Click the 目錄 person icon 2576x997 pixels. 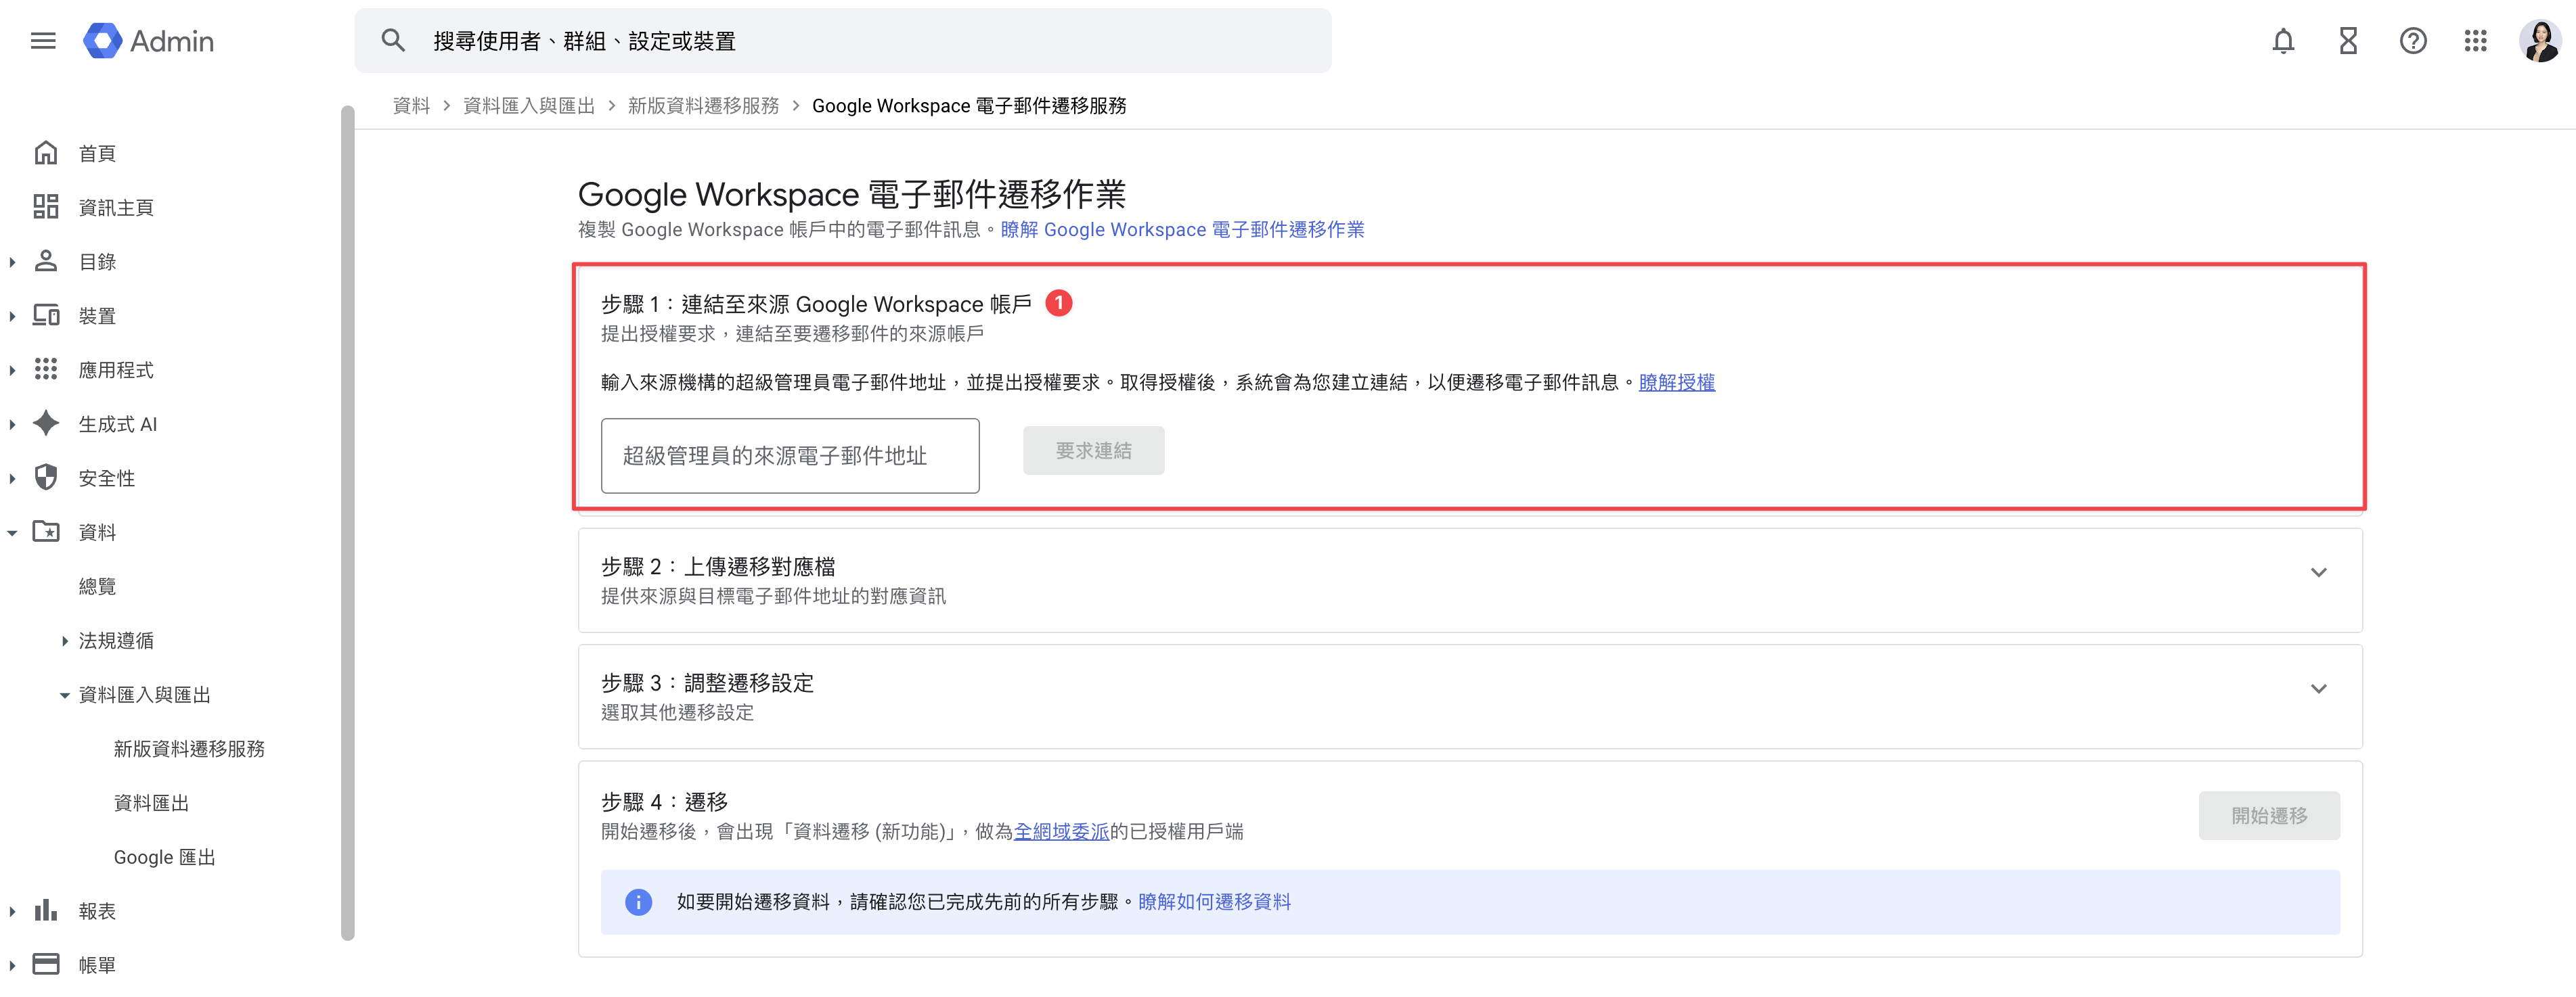46,260
